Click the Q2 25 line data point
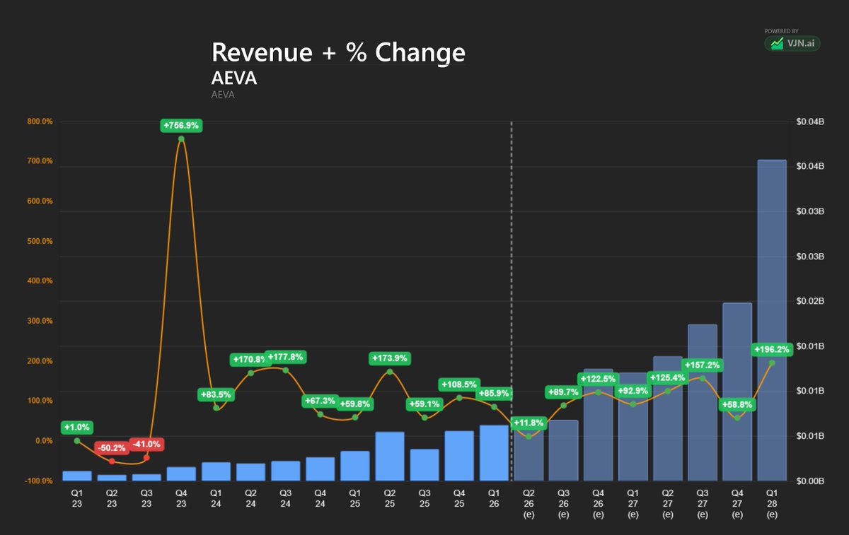 pyautogui.click(x=390, y=371)
